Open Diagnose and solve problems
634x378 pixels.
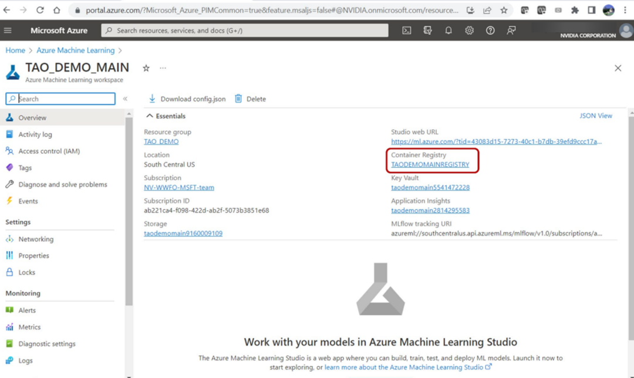click(62, 184)
